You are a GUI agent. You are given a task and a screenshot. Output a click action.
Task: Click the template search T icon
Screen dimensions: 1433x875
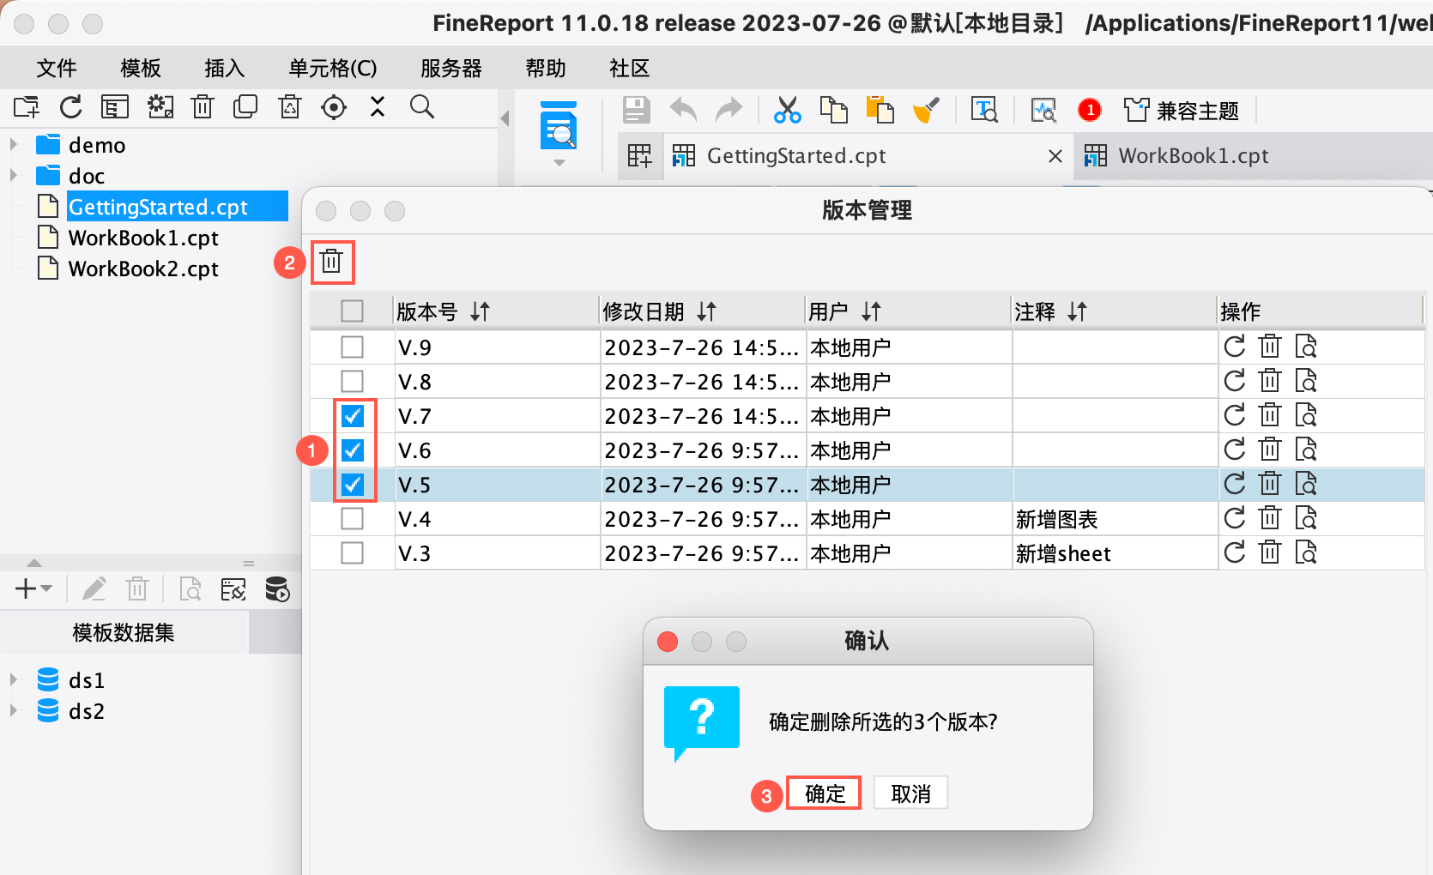pyautogui.click(x=984, y=110)
